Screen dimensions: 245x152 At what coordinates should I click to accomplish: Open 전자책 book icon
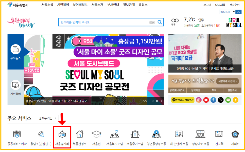tap(219, 134)
